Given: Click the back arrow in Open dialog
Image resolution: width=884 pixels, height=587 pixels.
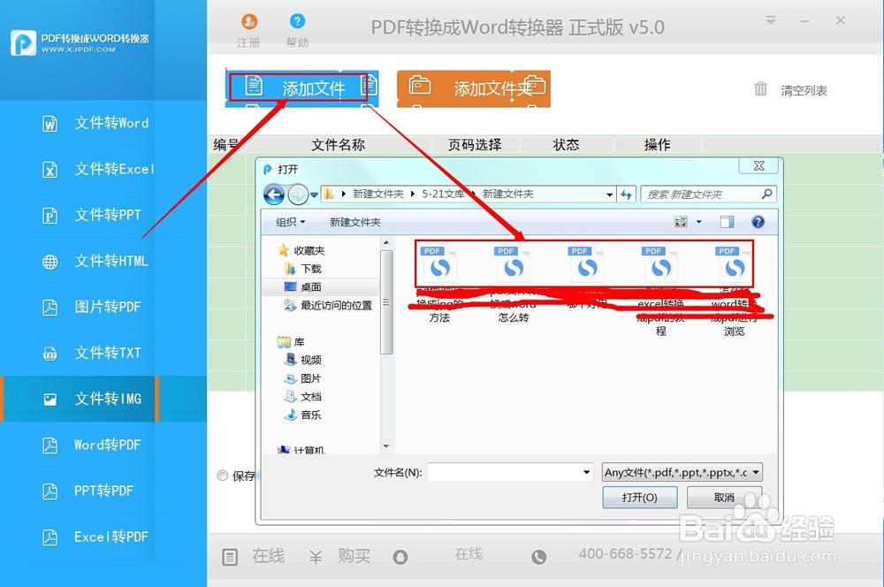Looking at the screenshot, I should [x=274, y=195].
